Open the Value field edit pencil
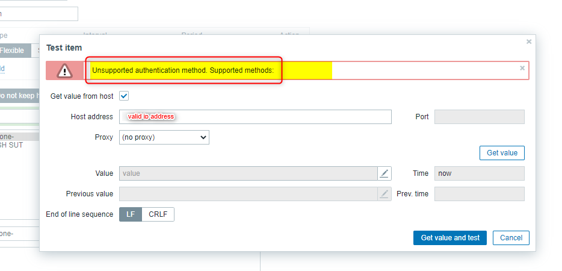This screenshot has width=562, height=271. (384, 173)
